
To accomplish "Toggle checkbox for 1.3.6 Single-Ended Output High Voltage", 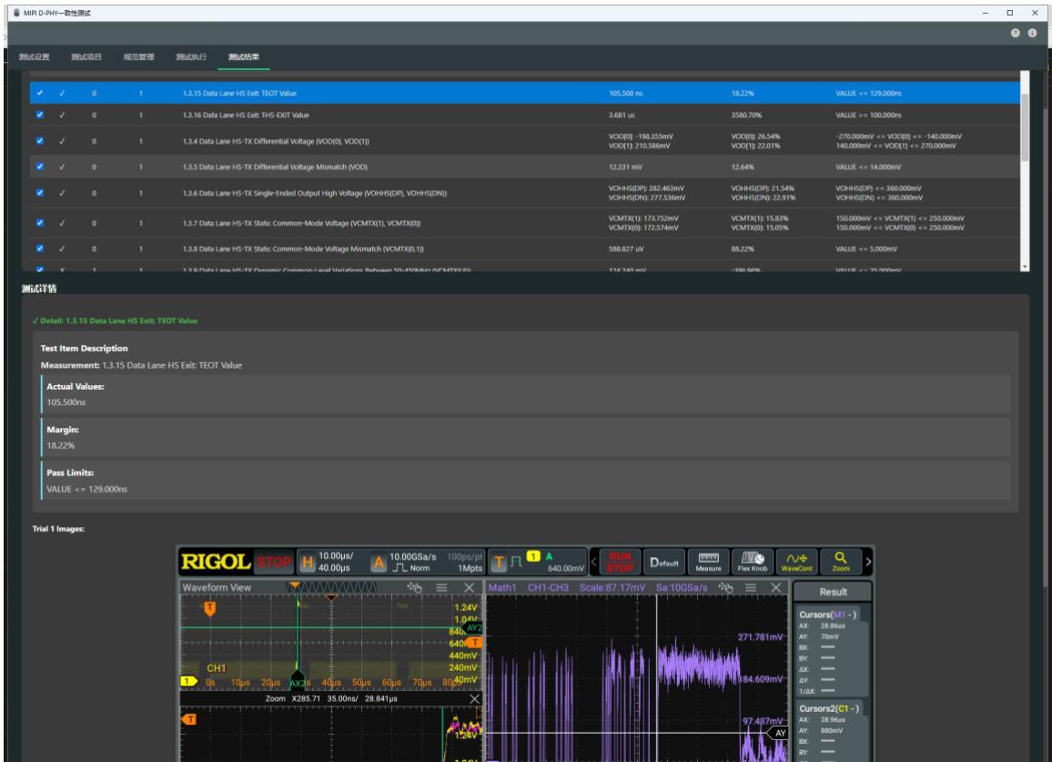I will (40, 193).
